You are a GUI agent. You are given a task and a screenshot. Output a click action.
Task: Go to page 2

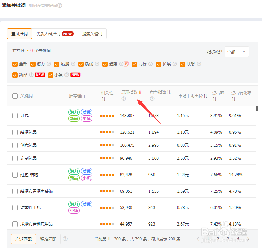click(218, 239)
